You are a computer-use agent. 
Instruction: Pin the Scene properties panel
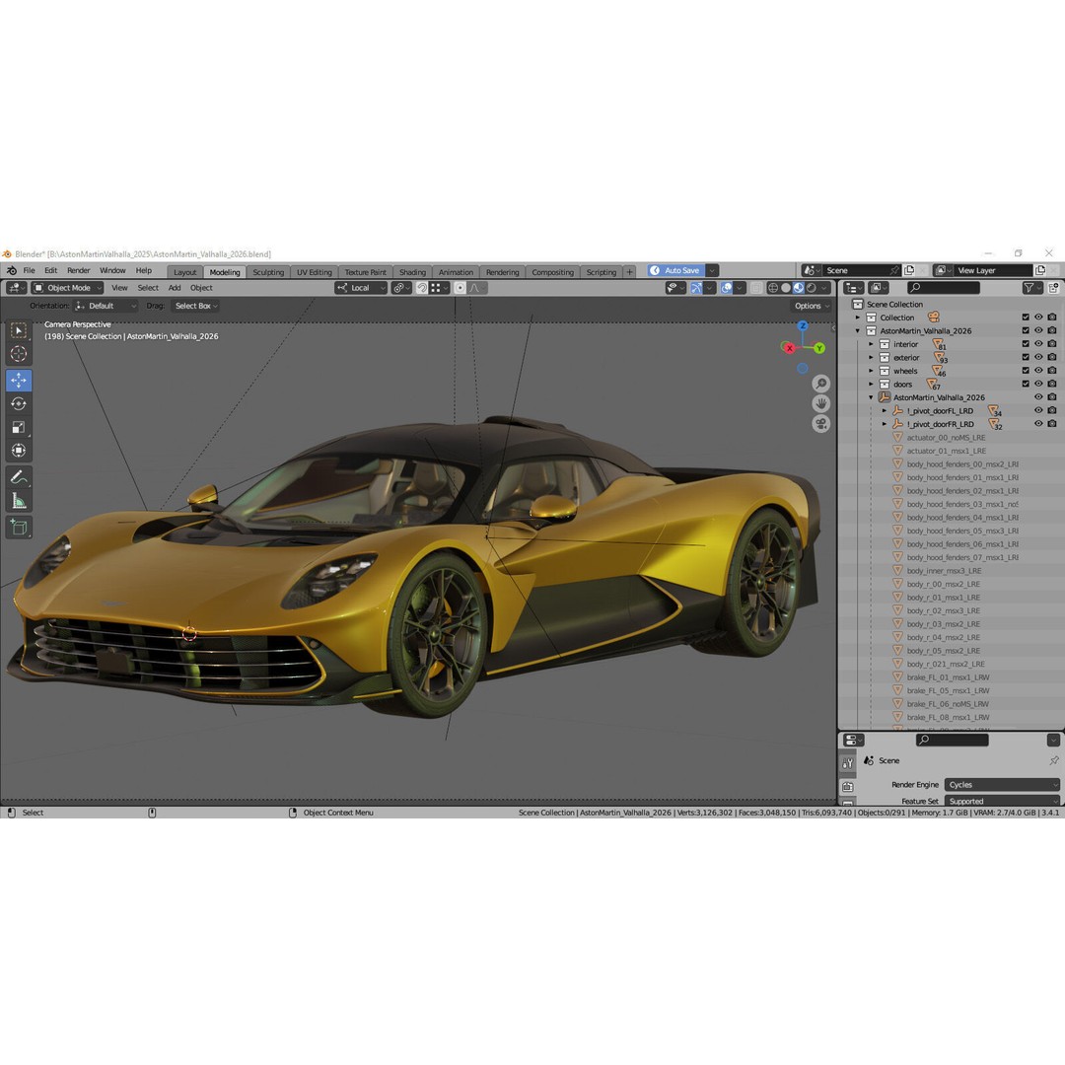click(1053, 760)
